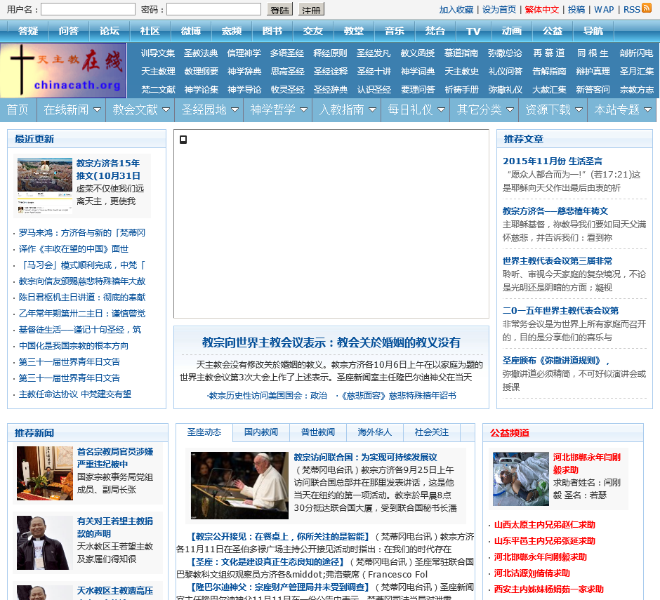Open 隆巴尔迪神父 宗座财产管理局 article
This screenshot has width=660, height=600.
(279, 587)
